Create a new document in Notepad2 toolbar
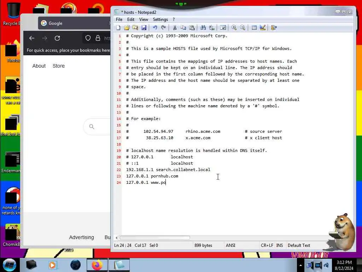The height and width of the screenshot is (272, 362). tap(118, 28)
